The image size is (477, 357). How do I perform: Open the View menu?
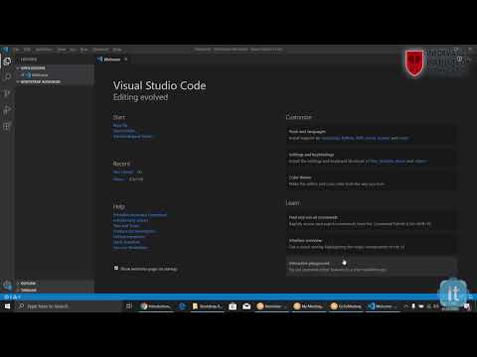point(62,50)
